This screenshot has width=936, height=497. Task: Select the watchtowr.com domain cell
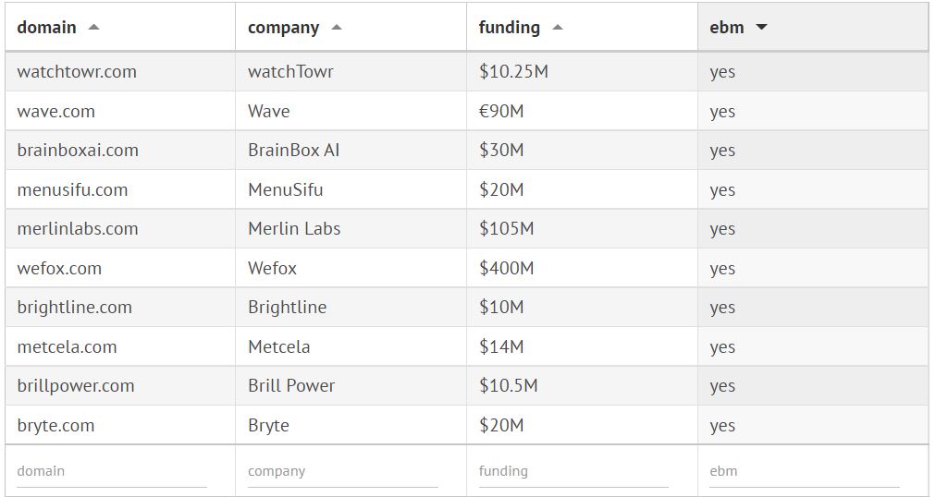77,72
